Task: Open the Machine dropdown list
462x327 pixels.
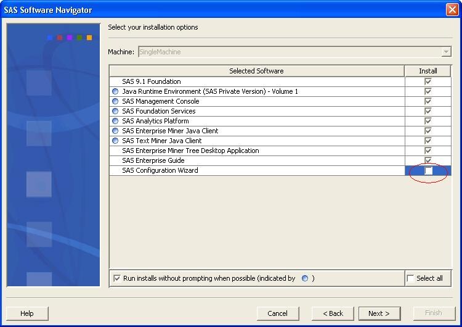Action: (x=447, y=52)
